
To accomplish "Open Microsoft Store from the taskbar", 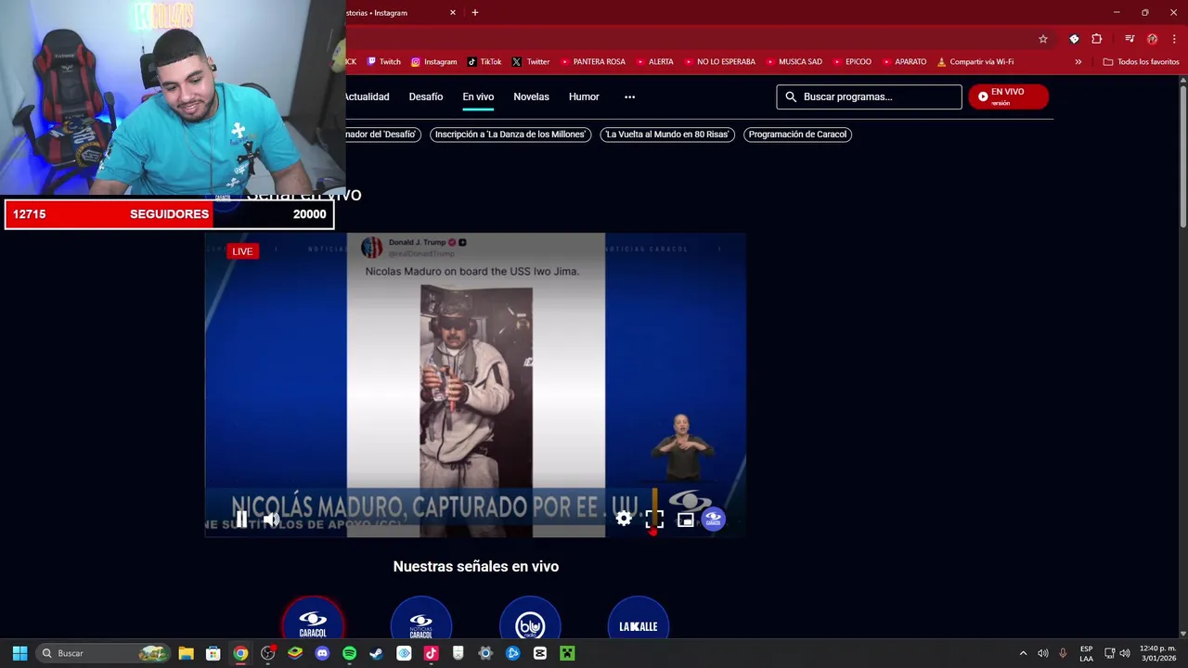I will [213, 653].
